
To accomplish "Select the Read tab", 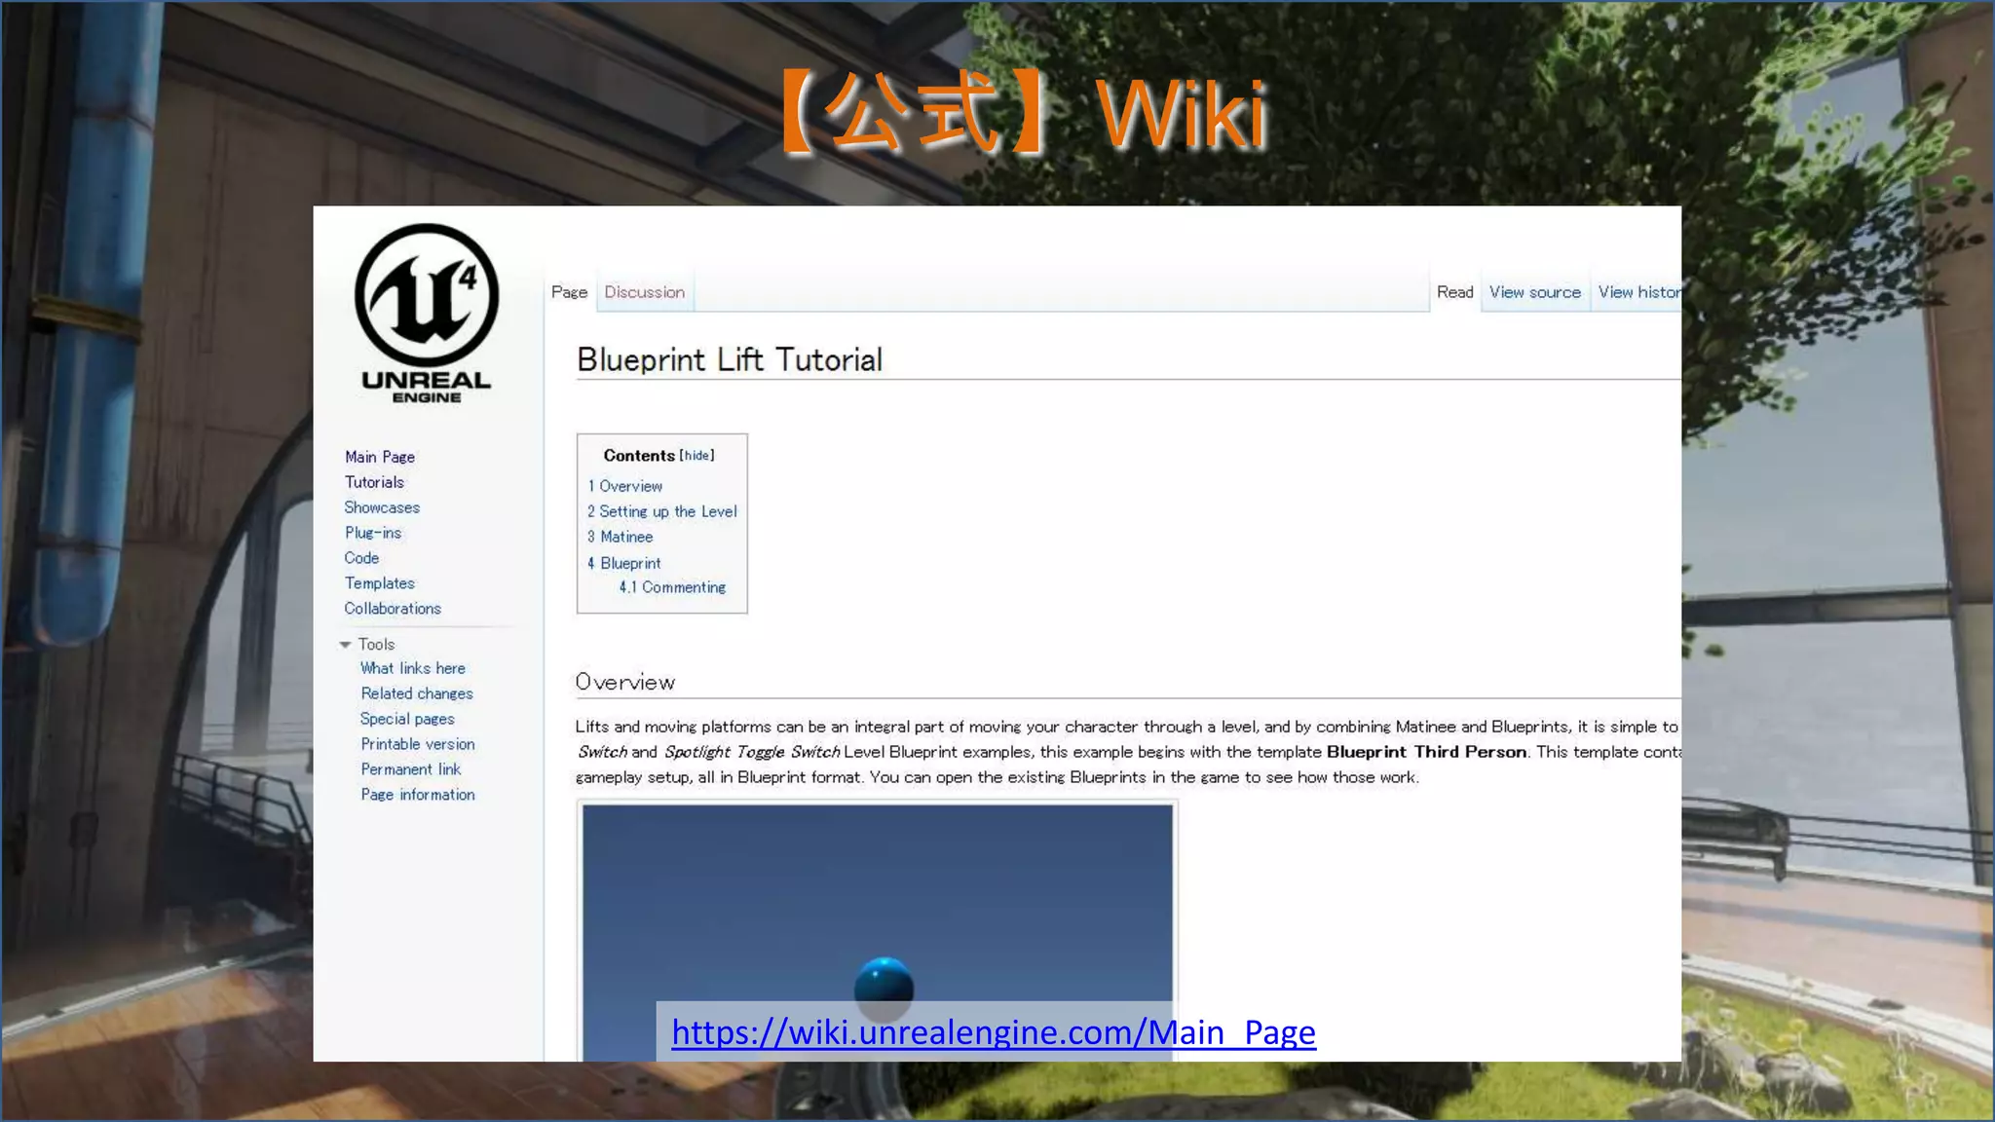I will (x=1454, y=292).
